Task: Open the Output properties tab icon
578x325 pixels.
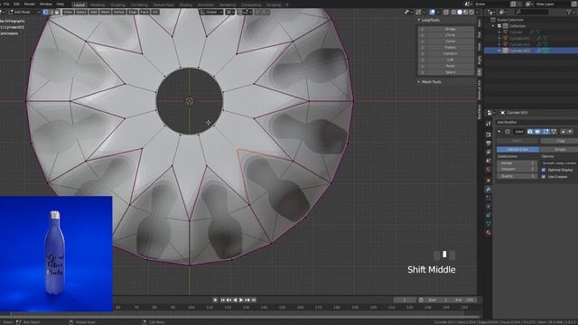Action: click(488, 143)
